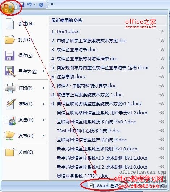Viewport: 170px width, 192px height.
Task: Expand the 打印(P) submenu arrow
Action: (44, 88)
